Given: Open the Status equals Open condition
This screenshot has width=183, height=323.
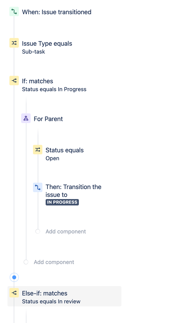Looking at the screenshot, I should [x=65, y=154].
